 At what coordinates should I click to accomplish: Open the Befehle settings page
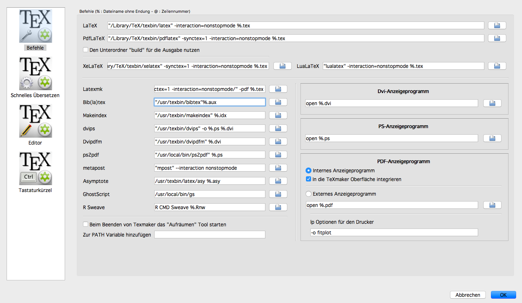pos(35,30)
